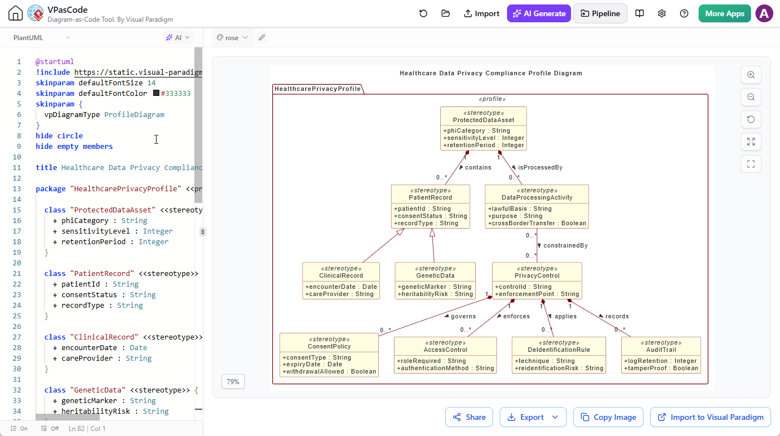Click Copy Image button
This screenshot has height=436, width=780.
tap(608, 417)
